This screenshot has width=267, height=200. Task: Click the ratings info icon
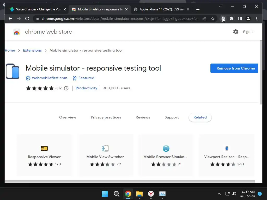click(66, 88)
